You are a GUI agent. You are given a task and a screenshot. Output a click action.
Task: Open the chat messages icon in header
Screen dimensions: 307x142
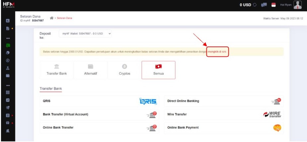(x=265, y=5)
